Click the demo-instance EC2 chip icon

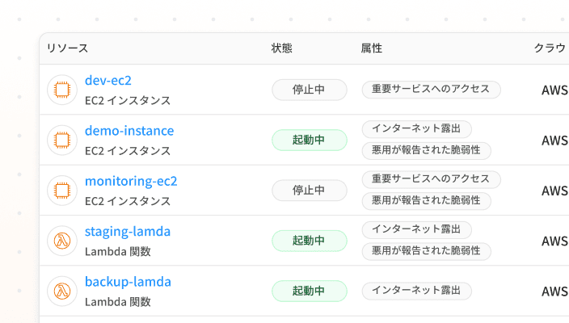[61, 140]
